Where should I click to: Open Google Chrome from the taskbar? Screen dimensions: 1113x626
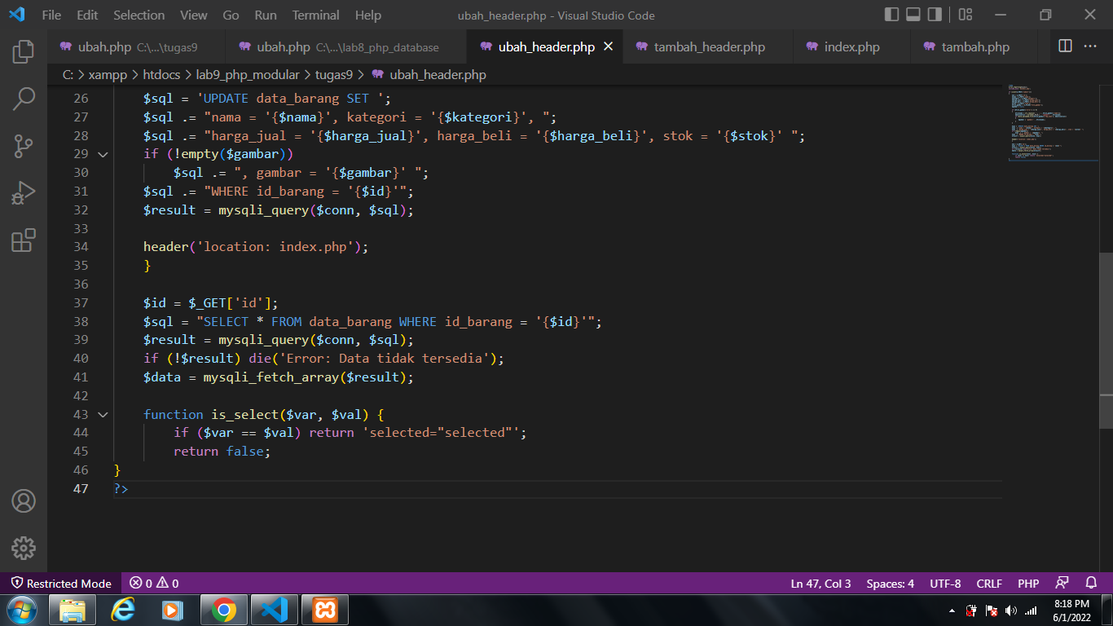point(224,610)
